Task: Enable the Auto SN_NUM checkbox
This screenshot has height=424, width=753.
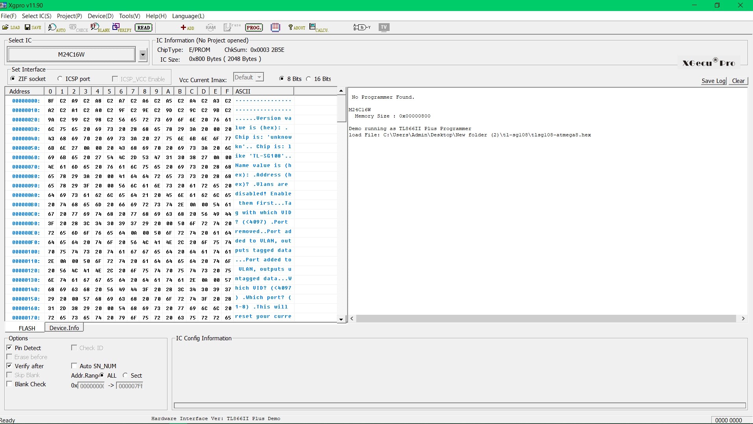Action: pyautogui.click(x=74, y=366)
